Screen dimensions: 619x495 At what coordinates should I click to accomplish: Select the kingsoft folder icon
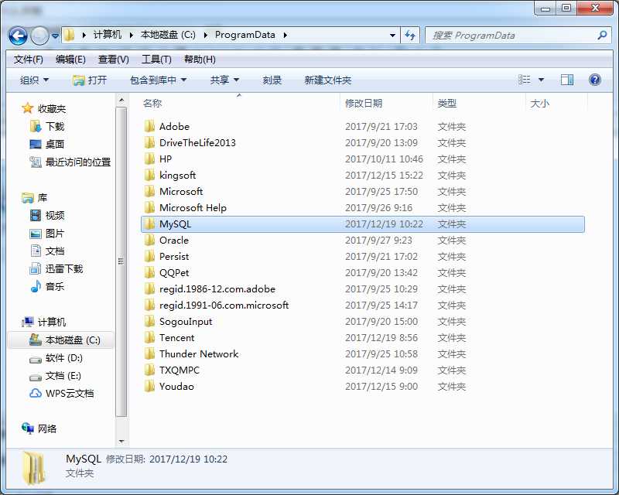149,175
